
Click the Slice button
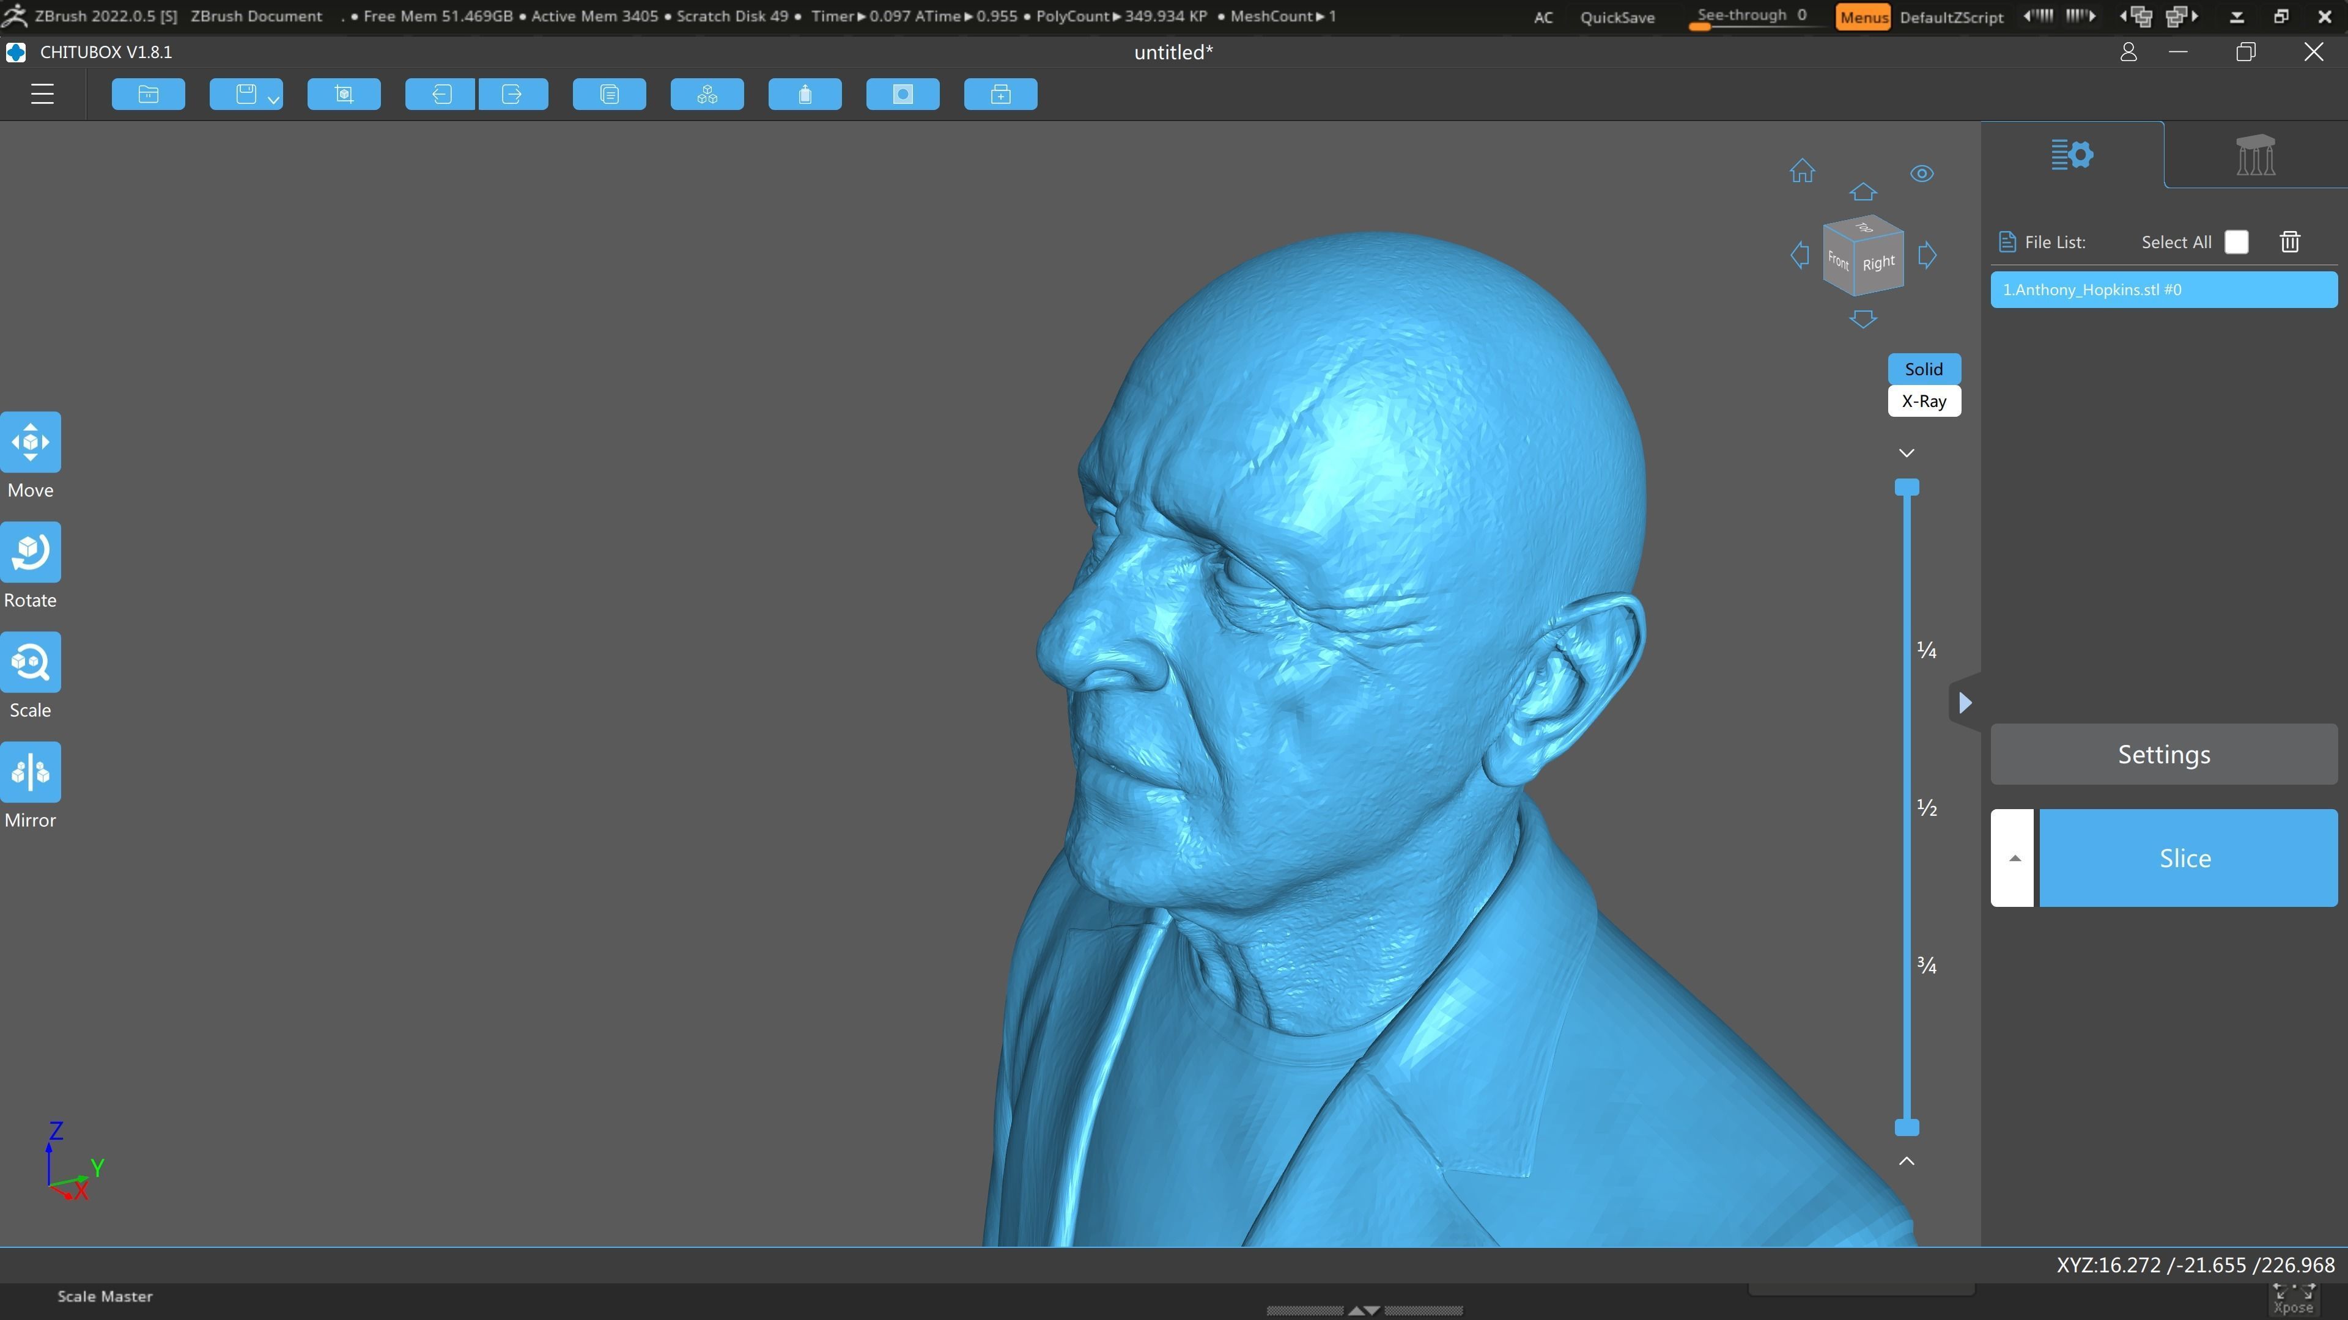(2188, 858)
